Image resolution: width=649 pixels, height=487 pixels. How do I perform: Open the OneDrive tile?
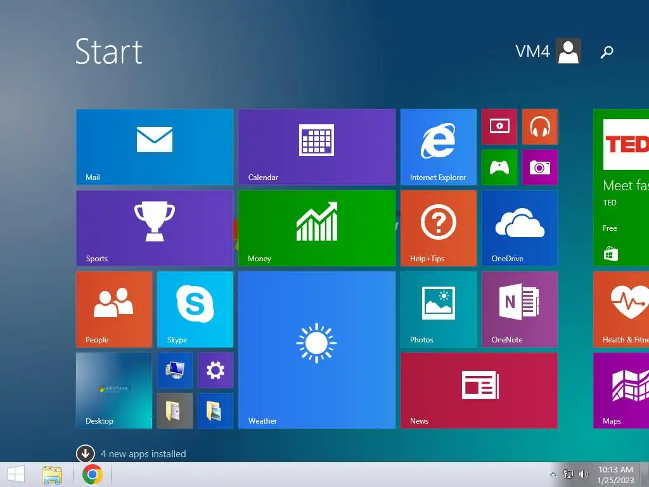520,228
